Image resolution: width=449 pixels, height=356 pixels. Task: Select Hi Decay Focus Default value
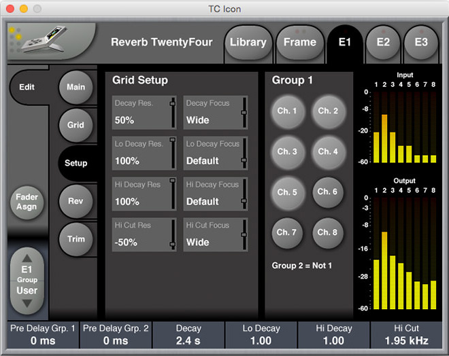pos(203,202)
